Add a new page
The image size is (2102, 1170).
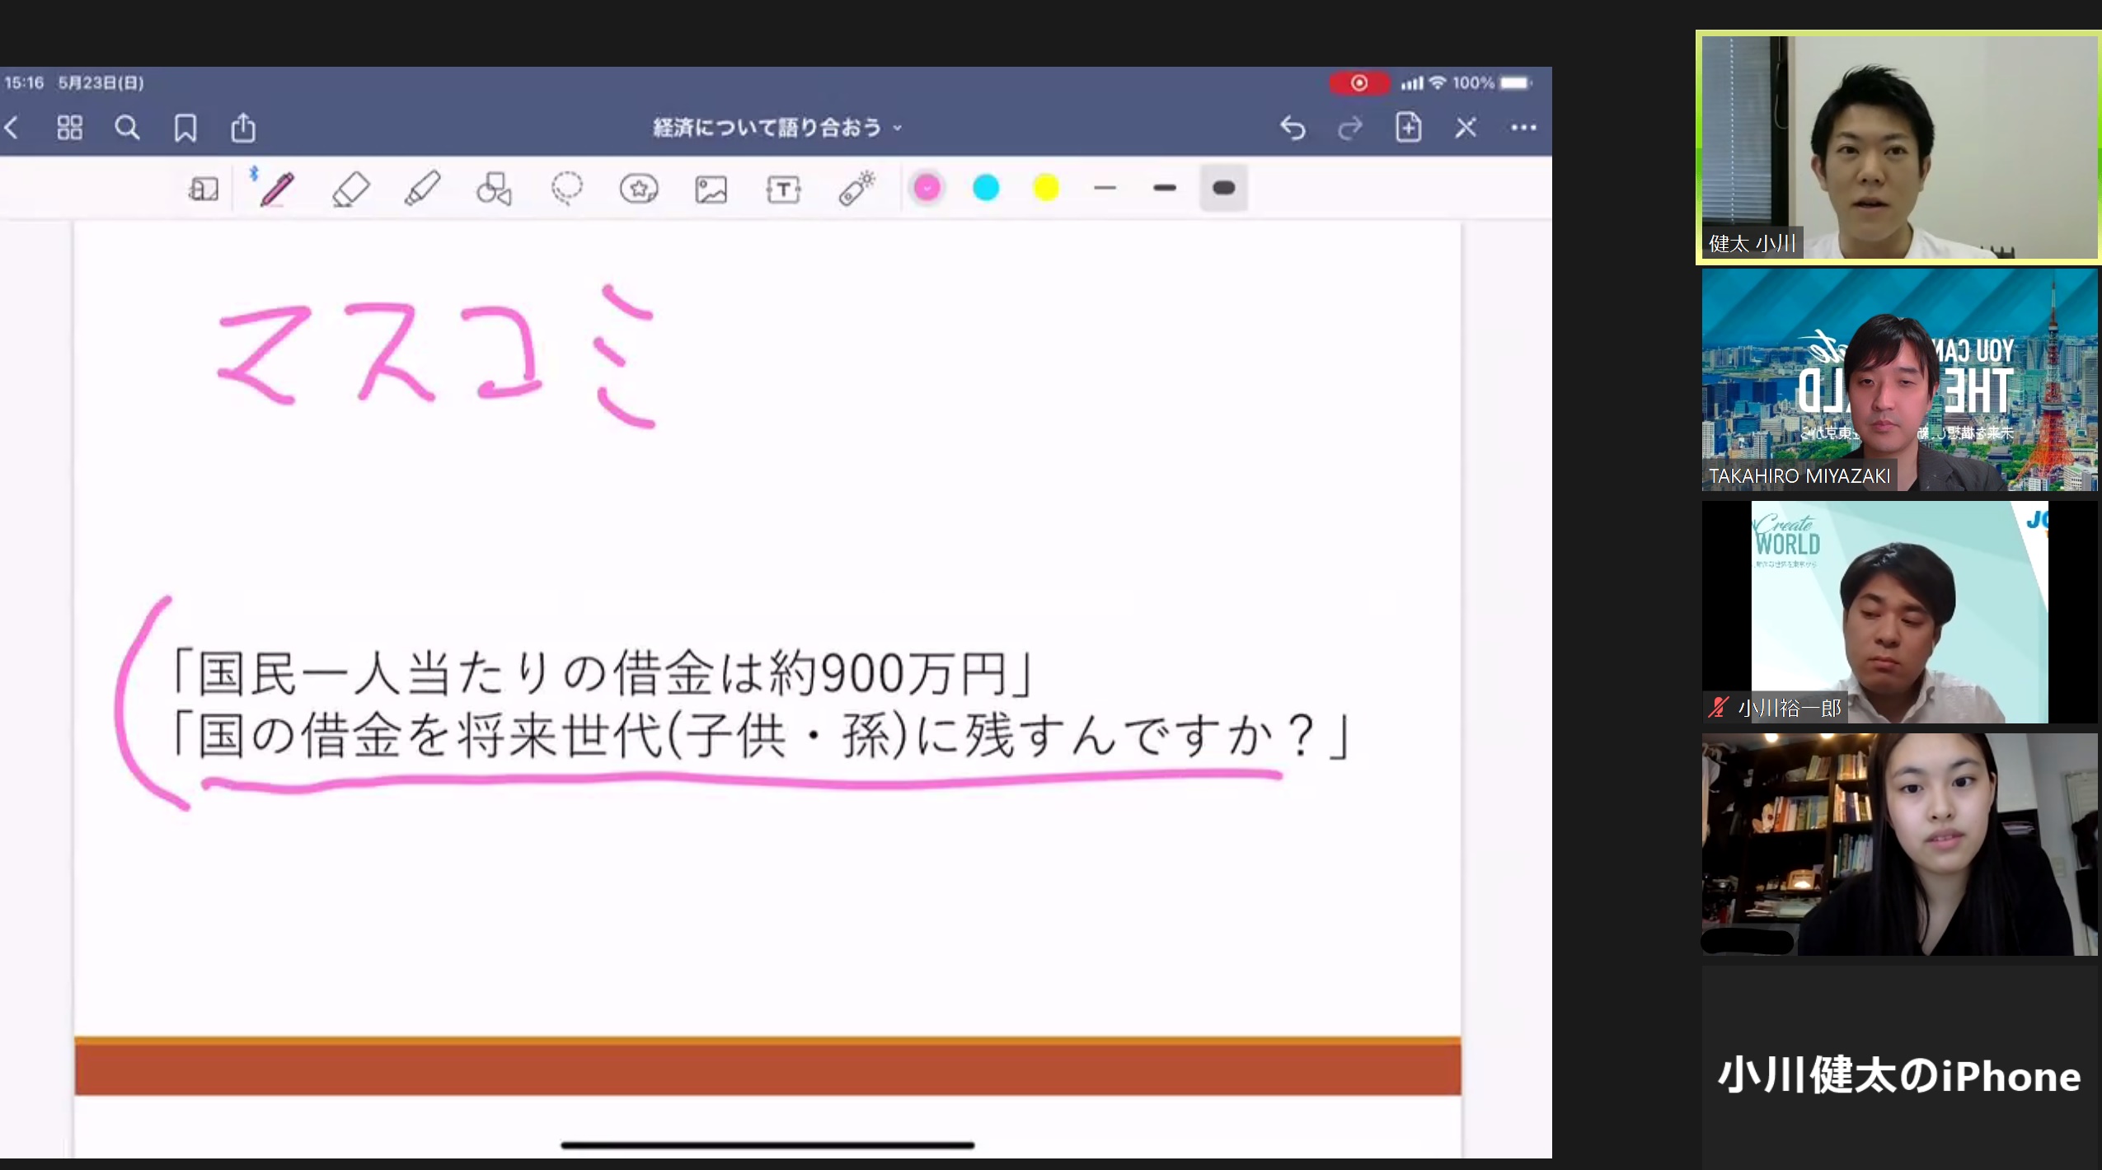(x=1408, y=127)
